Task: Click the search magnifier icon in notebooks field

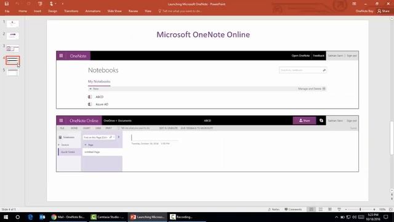Action: (324, 70)
